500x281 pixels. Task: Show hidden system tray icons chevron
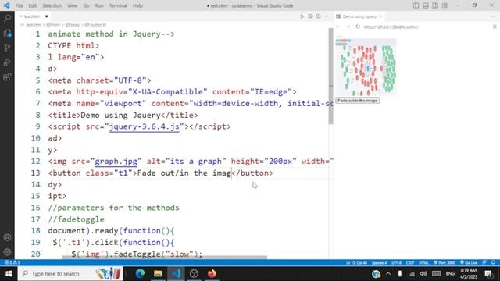tap(388, 274)
